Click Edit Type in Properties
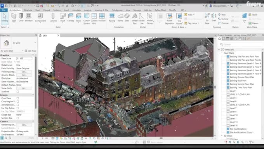This screenshot has height=149, width=264. [x=31, y=51]
